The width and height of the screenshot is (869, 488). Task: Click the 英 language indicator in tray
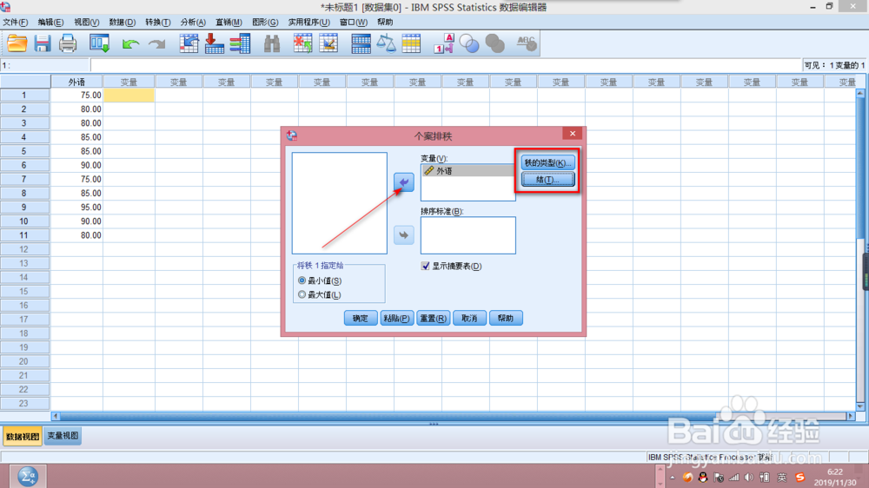click(781, 477)
